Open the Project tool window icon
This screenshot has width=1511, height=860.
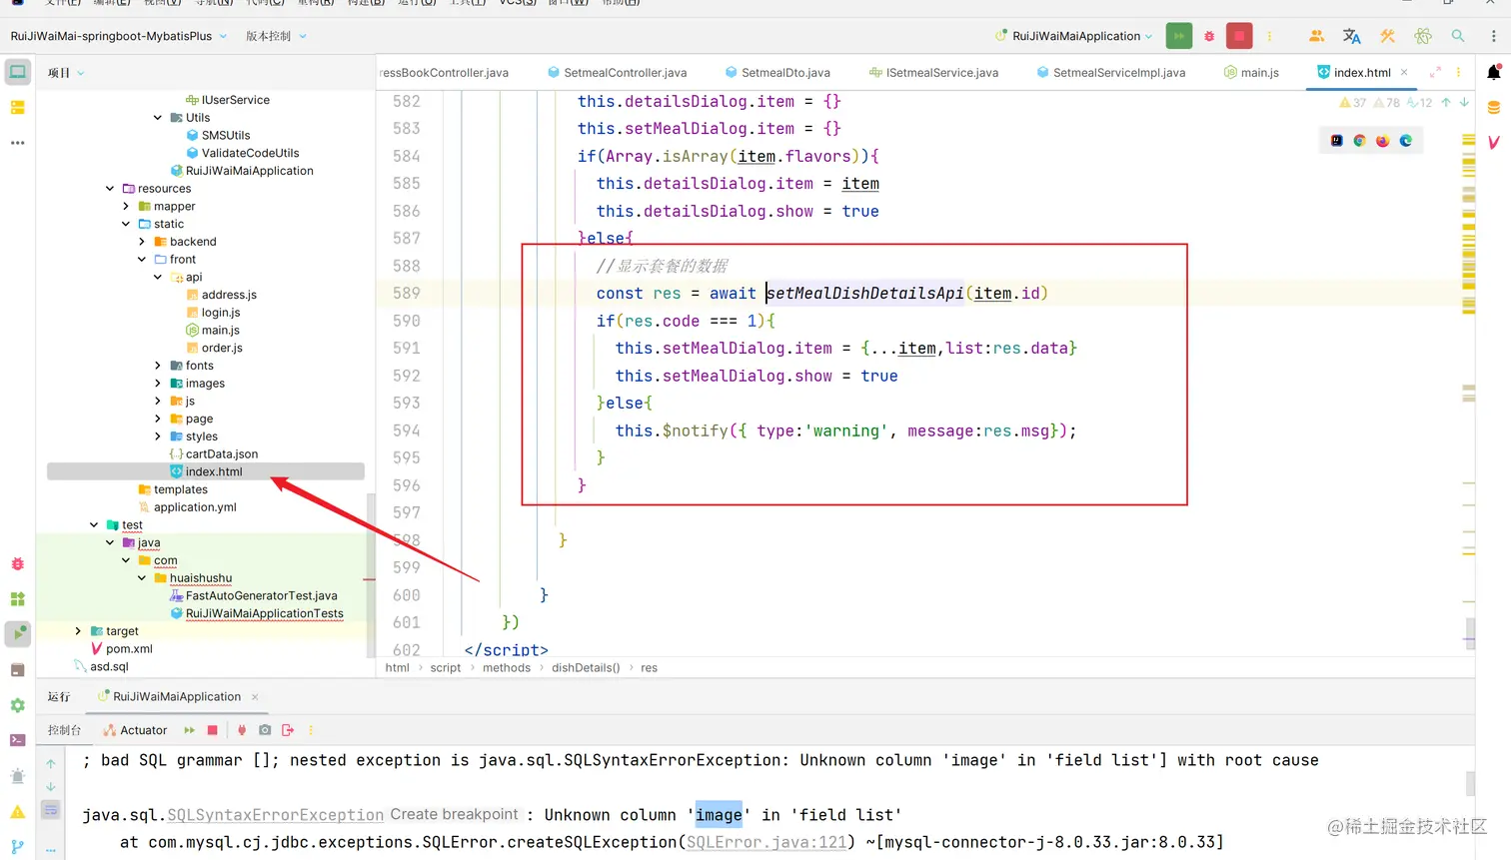18,72
